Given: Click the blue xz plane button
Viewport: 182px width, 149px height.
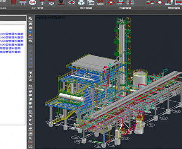Looking at the screenshot, I should (31, 63).
